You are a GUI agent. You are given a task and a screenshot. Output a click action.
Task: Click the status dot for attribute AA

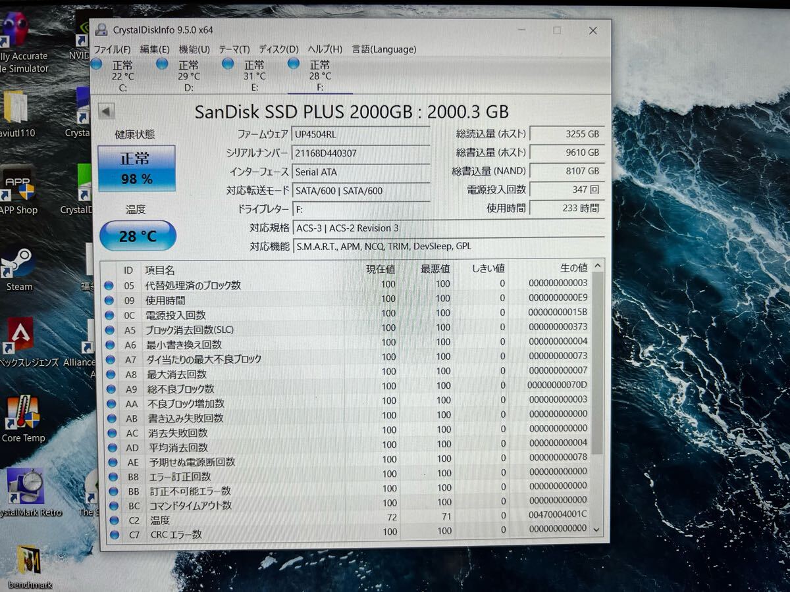112,403
